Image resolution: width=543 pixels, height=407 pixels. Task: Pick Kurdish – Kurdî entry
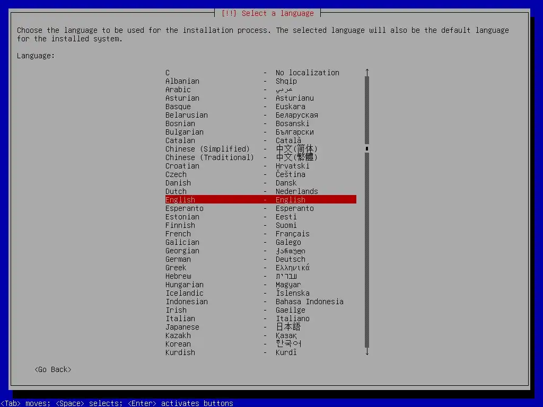(261, 352)
